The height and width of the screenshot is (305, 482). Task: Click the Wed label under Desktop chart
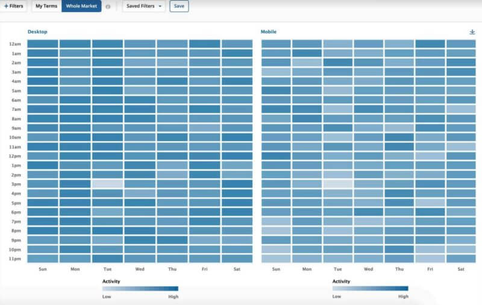140,269
